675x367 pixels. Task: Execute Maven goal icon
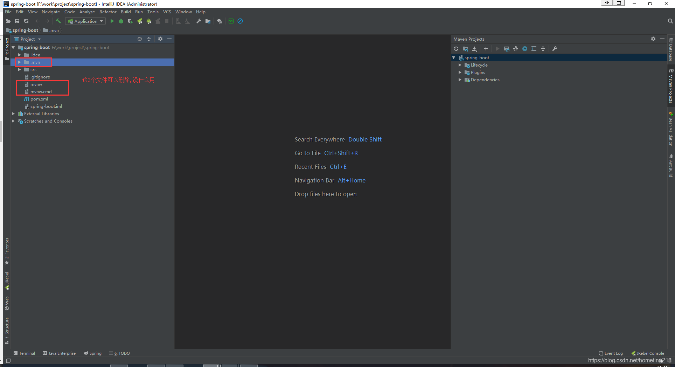point(507,49)
